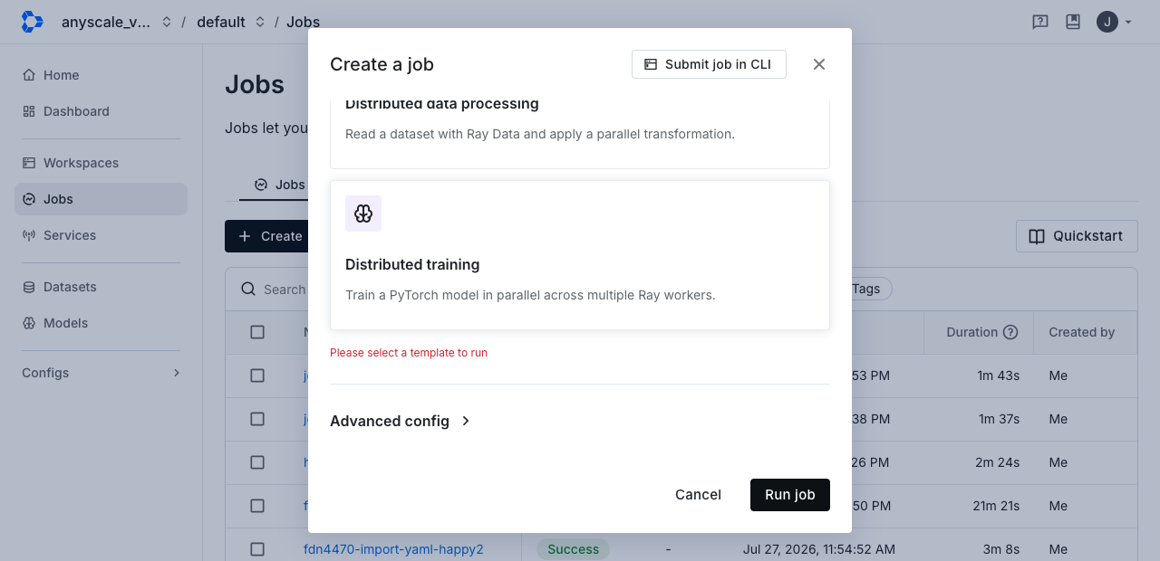This screenshot has height=561, width=1160.
Task: Expand the Advanced config section
Action: (x=401, y=421)
